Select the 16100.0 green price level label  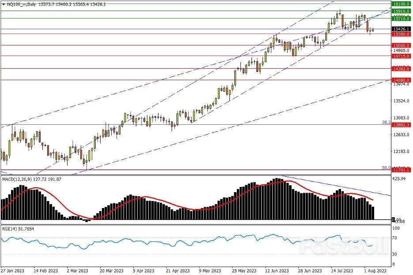tap(402, 3)
